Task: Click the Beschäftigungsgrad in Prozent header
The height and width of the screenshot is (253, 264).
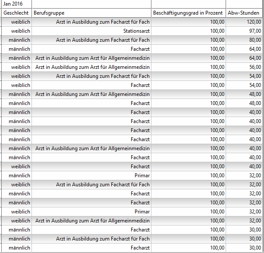Action: 188,13
